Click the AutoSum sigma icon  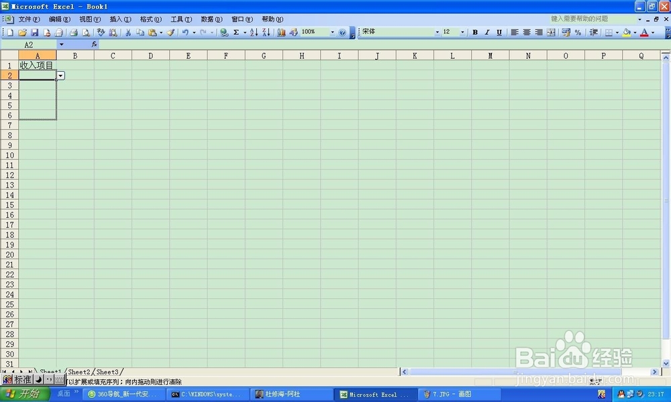pyautogui.click(x=236, y=32)
